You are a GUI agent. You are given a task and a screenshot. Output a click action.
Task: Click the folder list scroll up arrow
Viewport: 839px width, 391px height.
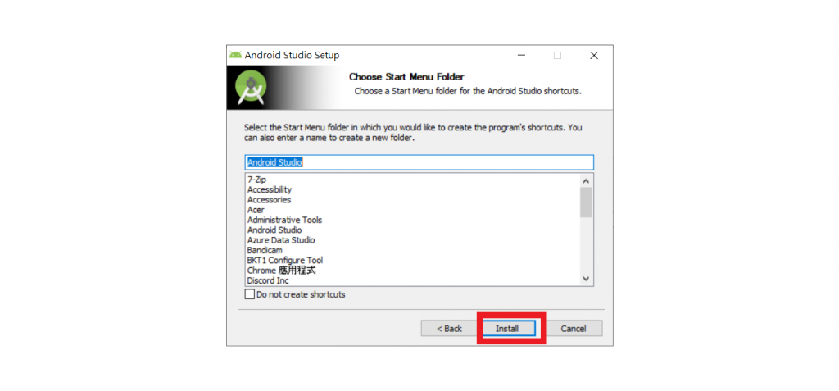(586, 180)
